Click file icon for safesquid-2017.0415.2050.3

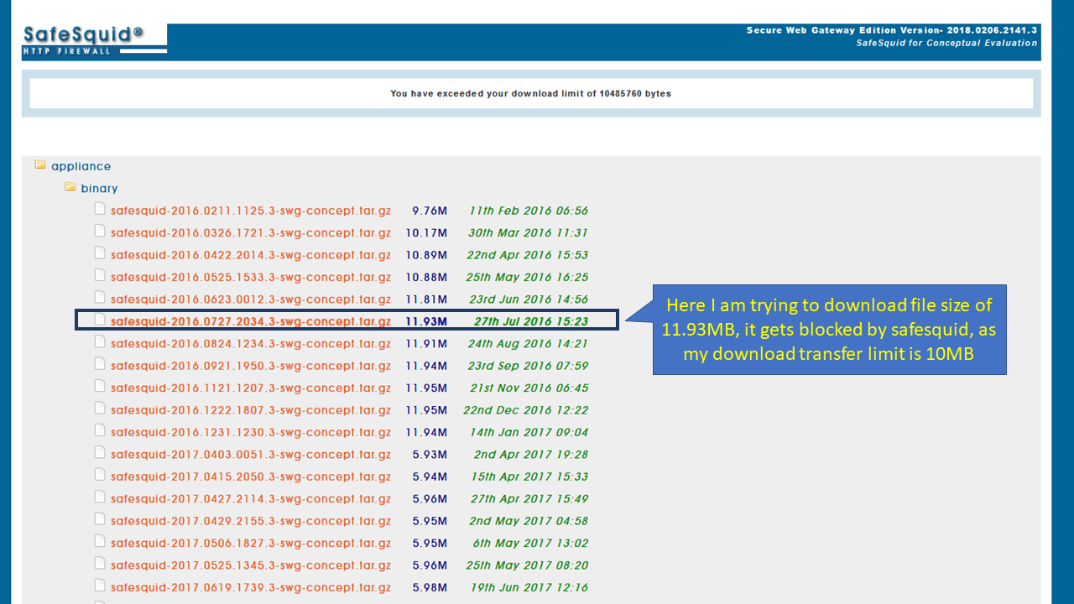click(100, 475)
